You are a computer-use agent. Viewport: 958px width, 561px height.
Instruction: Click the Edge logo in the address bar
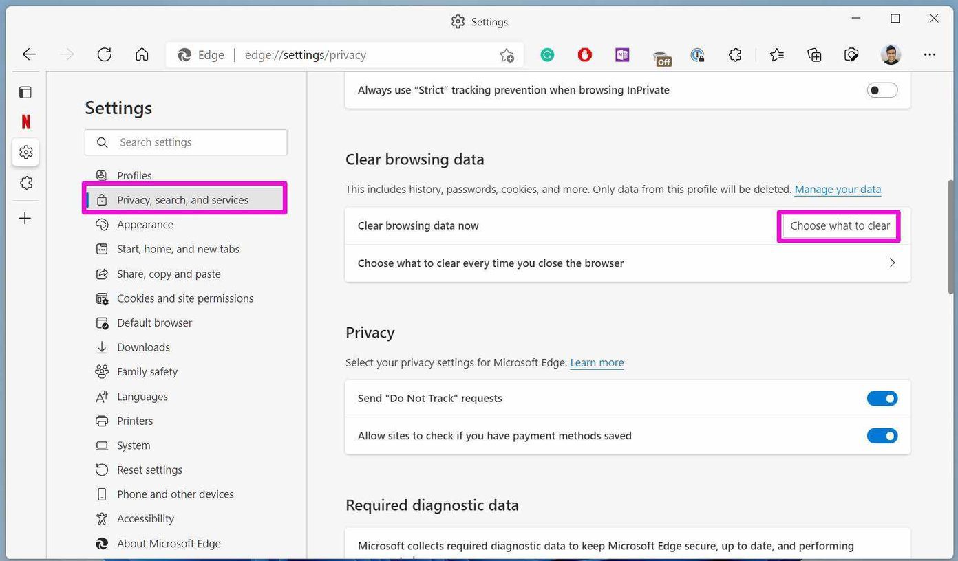[x=184, y=55]
